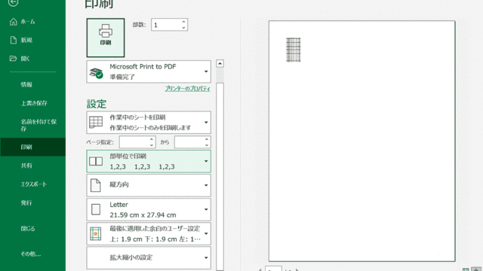Click the ページ指定 start page field
This screenshot has height=271, width=483.
[x=134, y=142]
